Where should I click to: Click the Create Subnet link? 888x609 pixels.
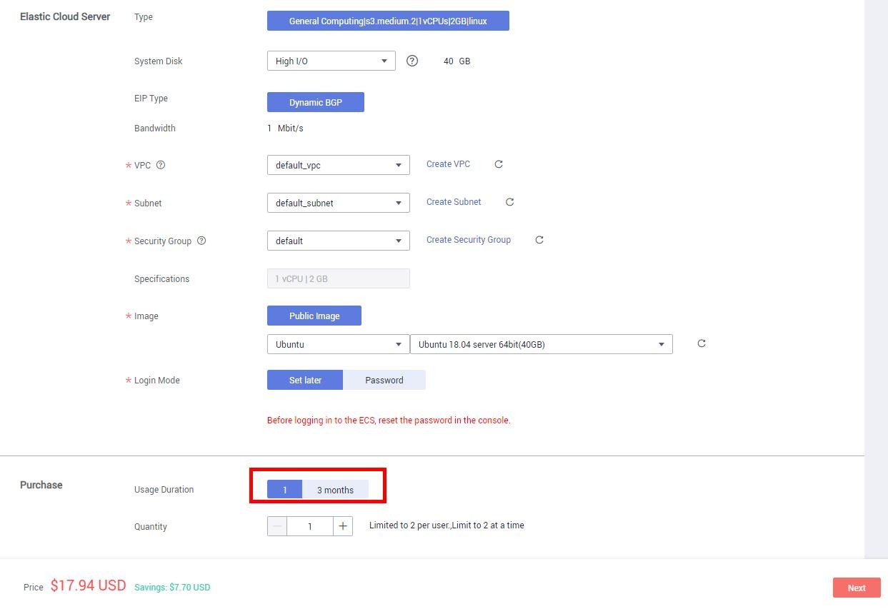coord(454,202)
